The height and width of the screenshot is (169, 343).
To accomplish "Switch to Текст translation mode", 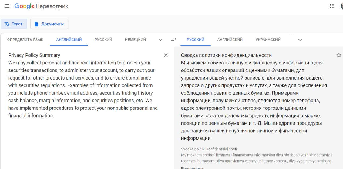I will pyautogui.click(x=14, y=24).
